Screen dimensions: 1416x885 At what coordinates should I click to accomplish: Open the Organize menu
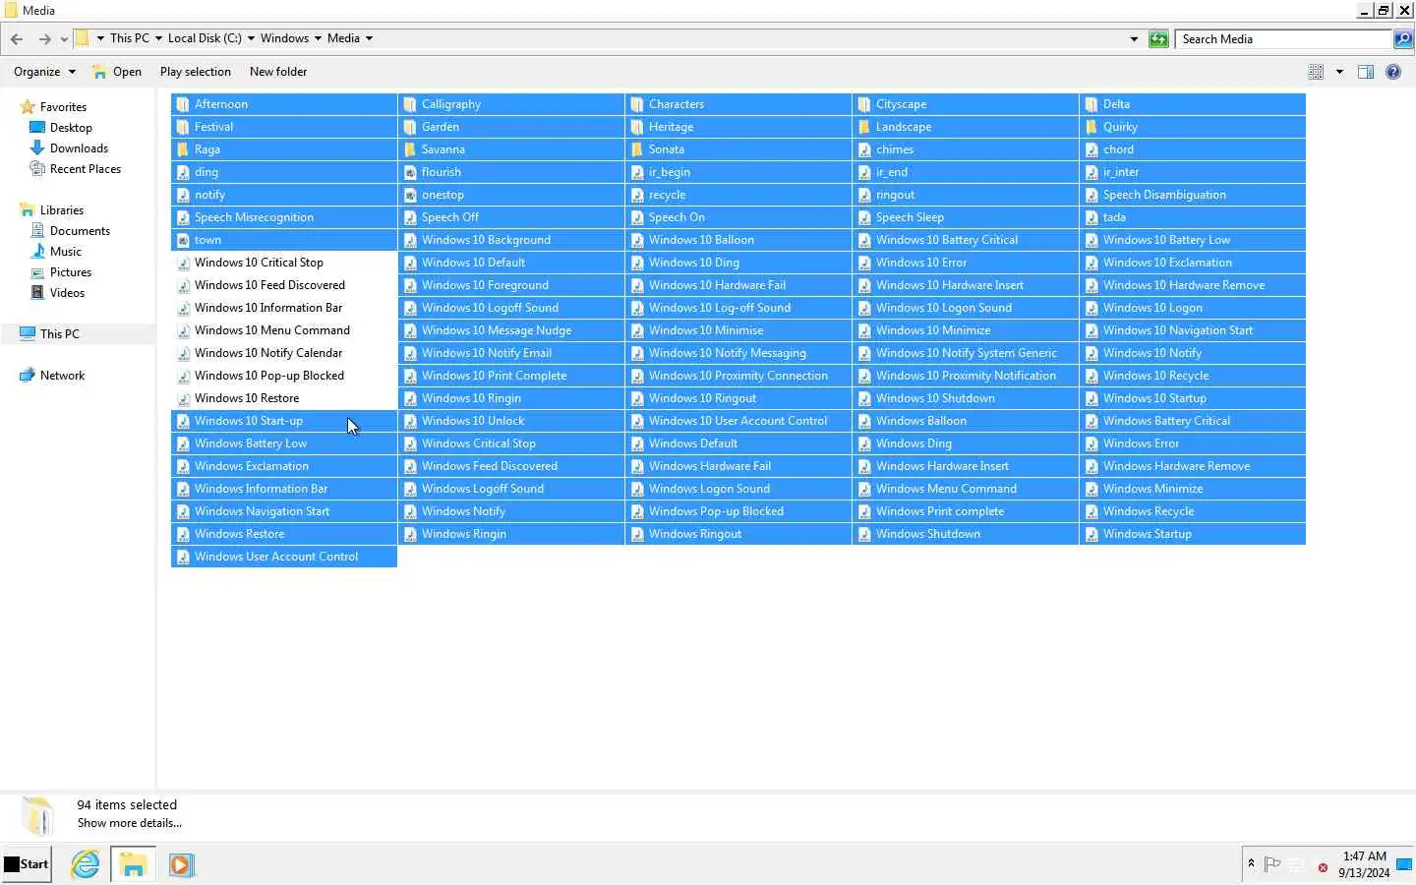(44, 72)
